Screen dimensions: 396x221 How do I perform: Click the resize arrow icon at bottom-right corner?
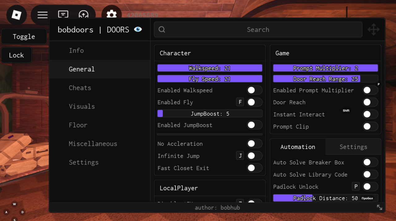379,208
